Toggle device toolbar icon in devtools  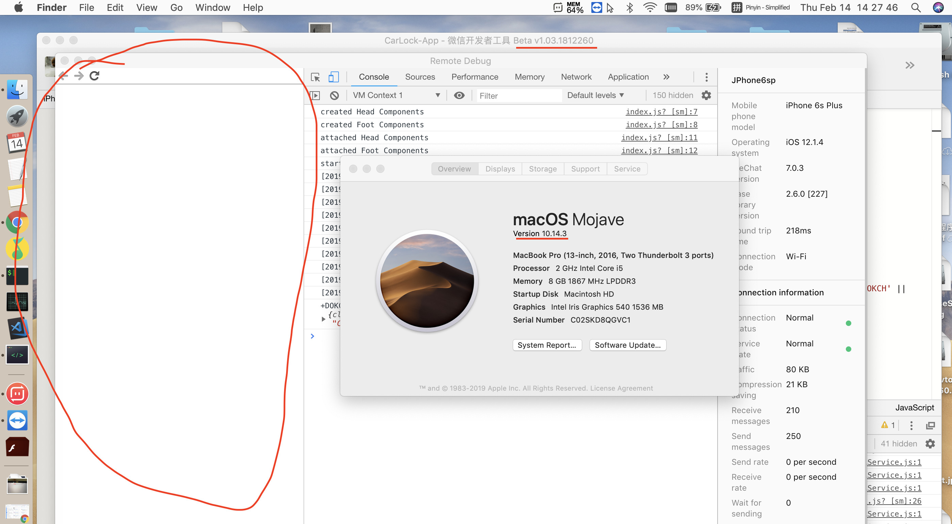tap(333, 77)
